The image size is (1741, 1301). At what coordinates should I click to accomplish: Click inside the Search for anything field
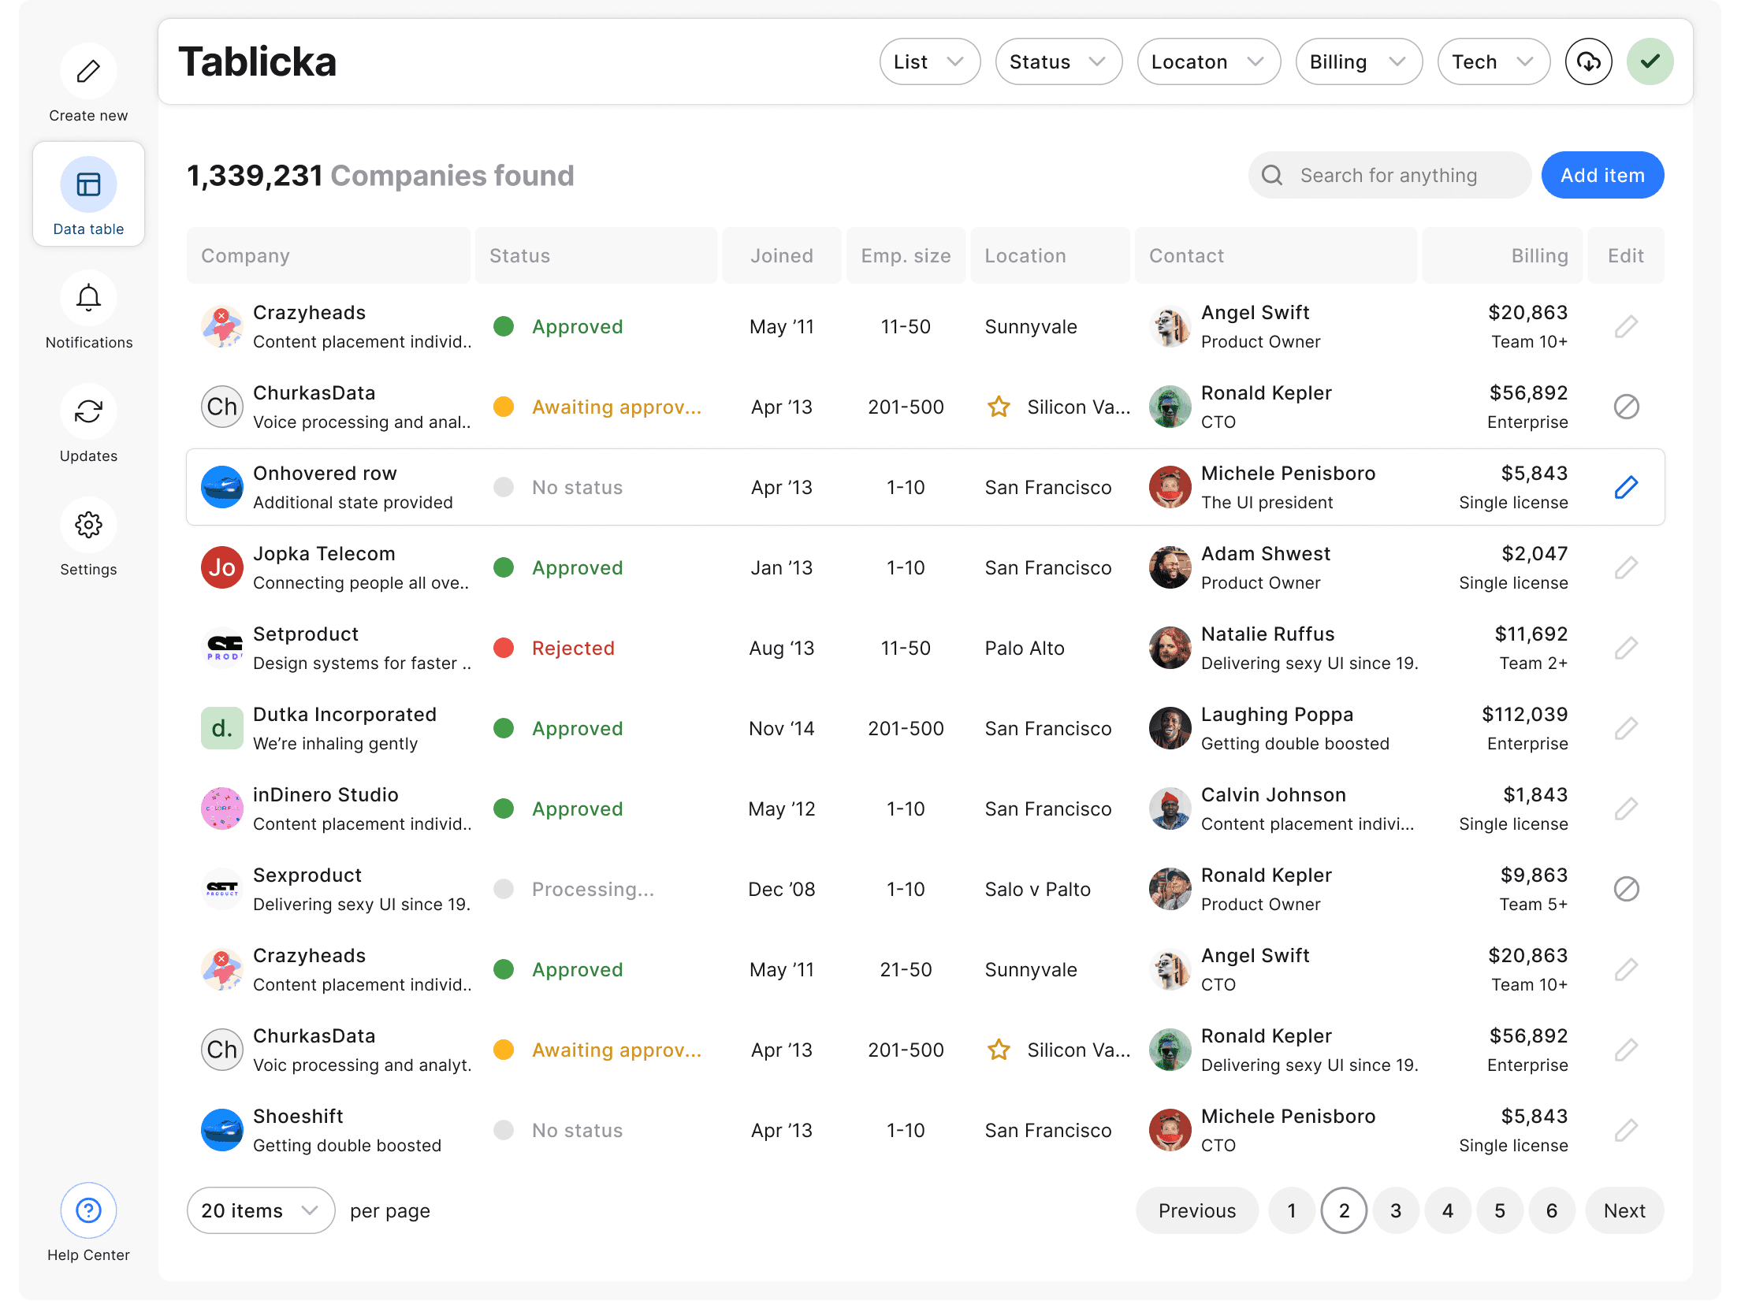point(1389,175)
